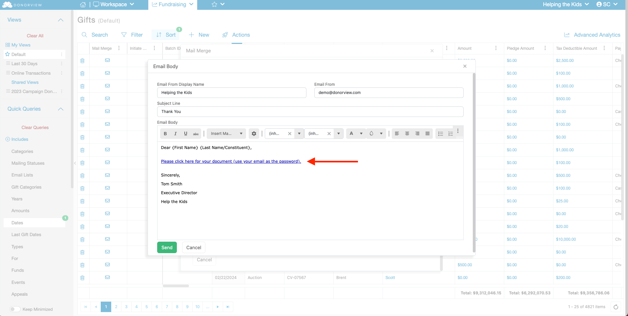Click the Subject Line field
The width and height of the screenshot is (628, 316).
(x=310, y=112)
